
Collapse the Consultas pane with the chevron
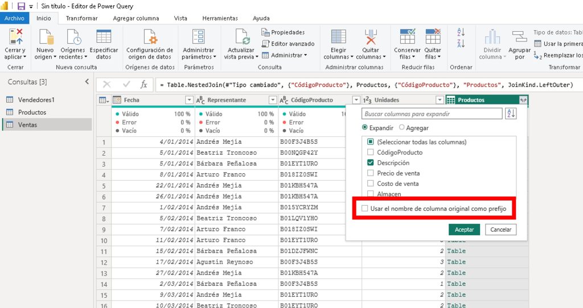pos(87,82)
